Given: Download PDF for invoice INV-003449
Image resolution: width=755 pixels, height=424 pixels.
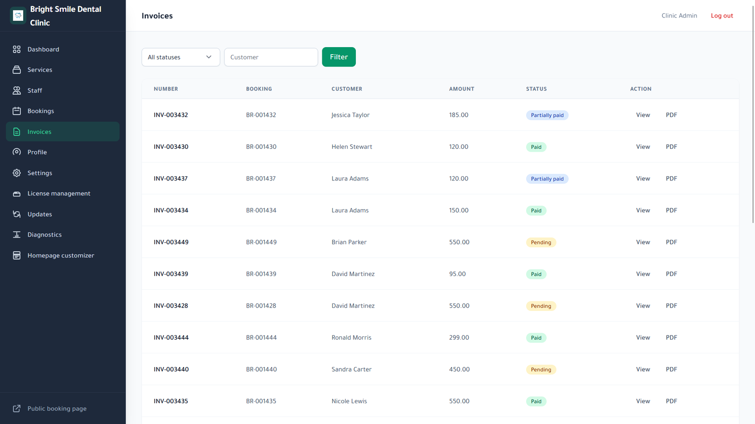Looking at the screenshot, I should [671, 242].
